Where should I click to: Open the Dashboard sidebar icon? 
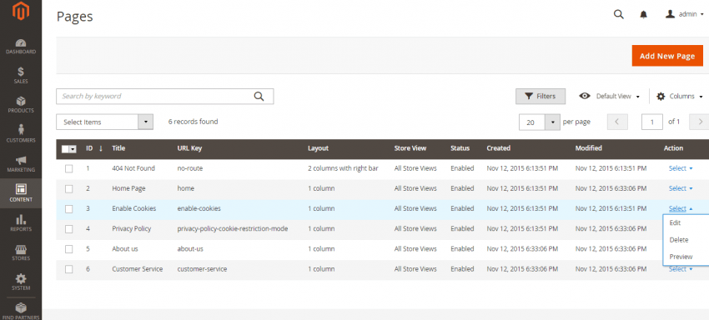click(21, 47)
